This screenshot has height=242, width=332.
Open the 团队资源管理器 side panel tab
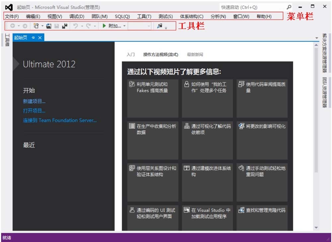point(324,93)
